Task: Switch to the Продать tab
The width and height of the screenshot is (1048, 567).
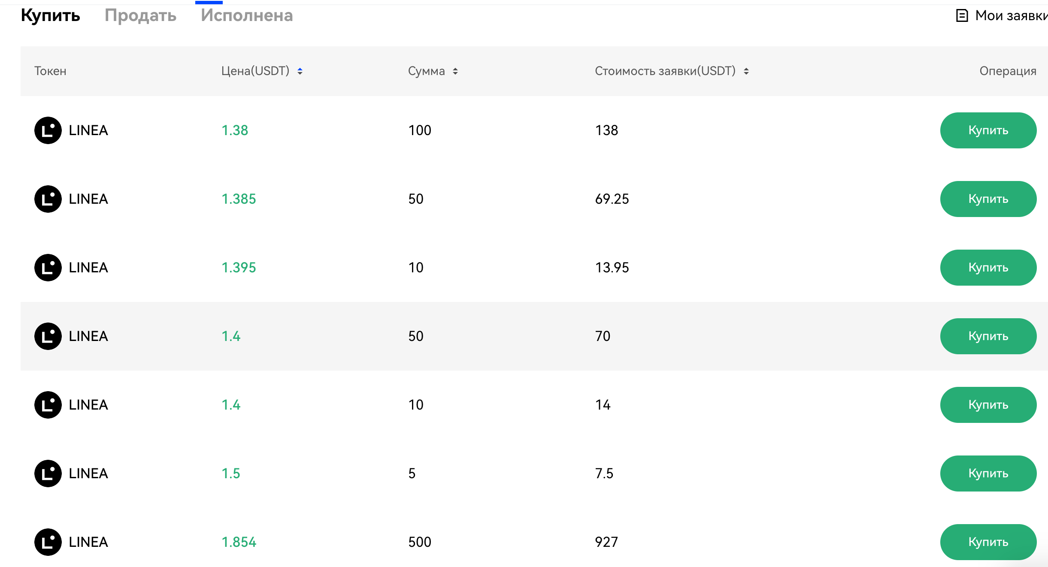Action: pos(140,15)
